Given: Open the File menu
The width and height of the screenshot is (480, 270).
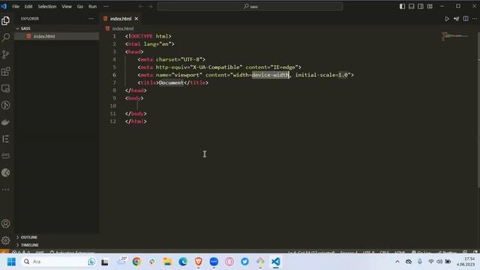Looking at the screenshot, I should point(16,7).
